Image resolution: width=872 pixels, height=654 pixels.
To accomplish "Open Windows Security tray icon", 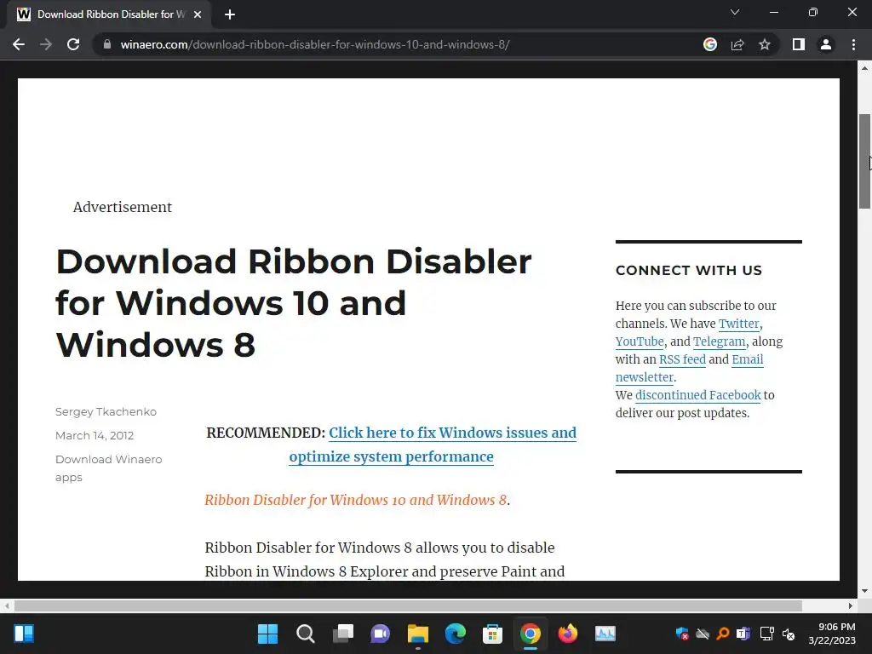I will tap(682, 634).
